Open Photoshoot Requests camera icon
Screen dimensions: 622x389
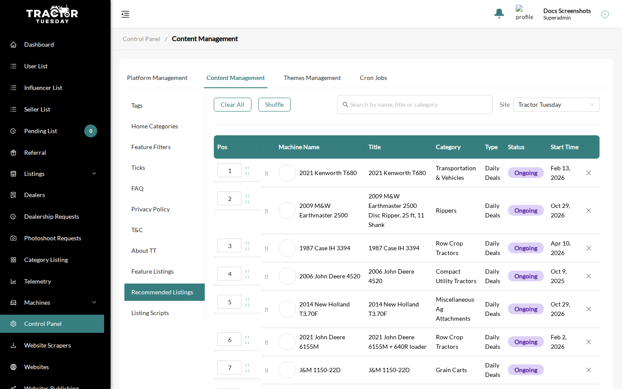coord(13,238)
